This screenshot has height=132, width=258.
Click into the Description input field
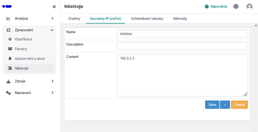coord(182,46)
